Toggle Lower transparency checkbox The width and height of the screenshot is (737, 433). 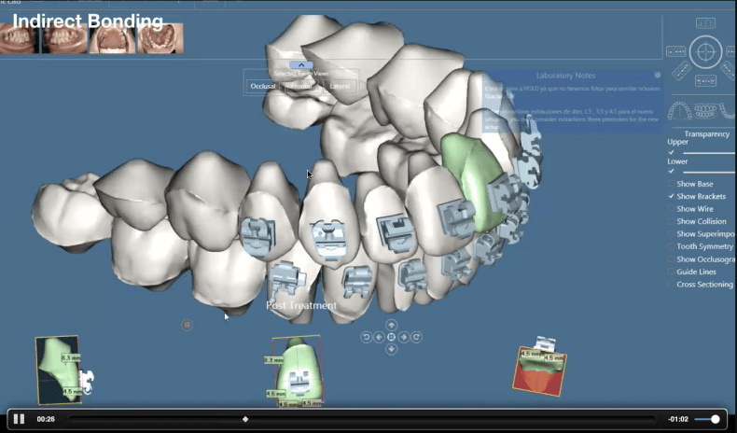(671, 172)
